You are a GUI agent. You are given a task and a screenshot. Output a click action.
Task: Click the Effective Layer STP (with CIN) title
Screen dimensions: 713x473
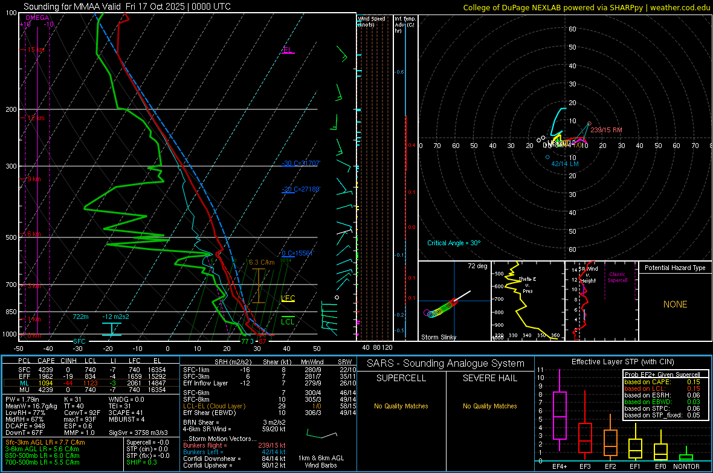[x=622, y=362]
